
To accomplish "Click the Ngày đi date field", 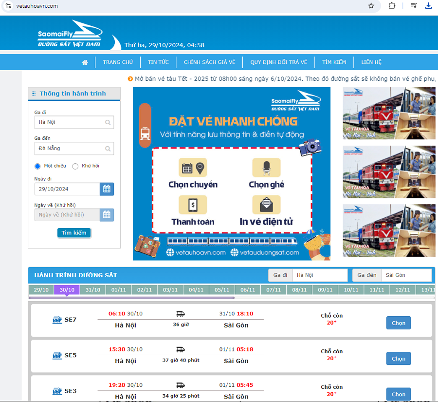I will tap(67, 189).
